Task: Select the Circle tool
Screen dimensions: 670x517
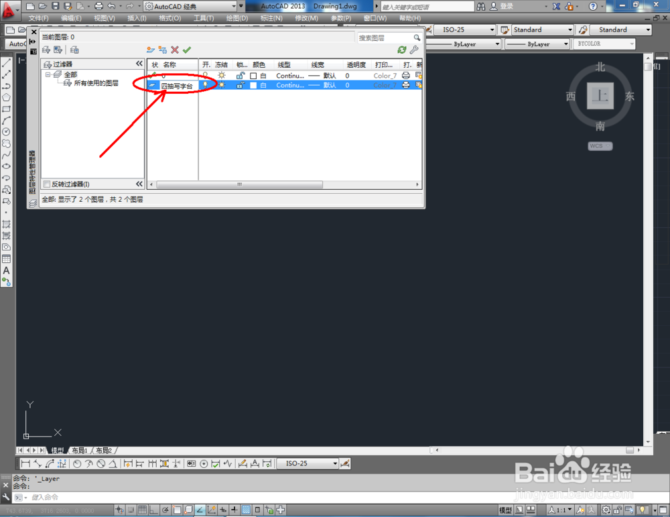Action: click(7, 132)
